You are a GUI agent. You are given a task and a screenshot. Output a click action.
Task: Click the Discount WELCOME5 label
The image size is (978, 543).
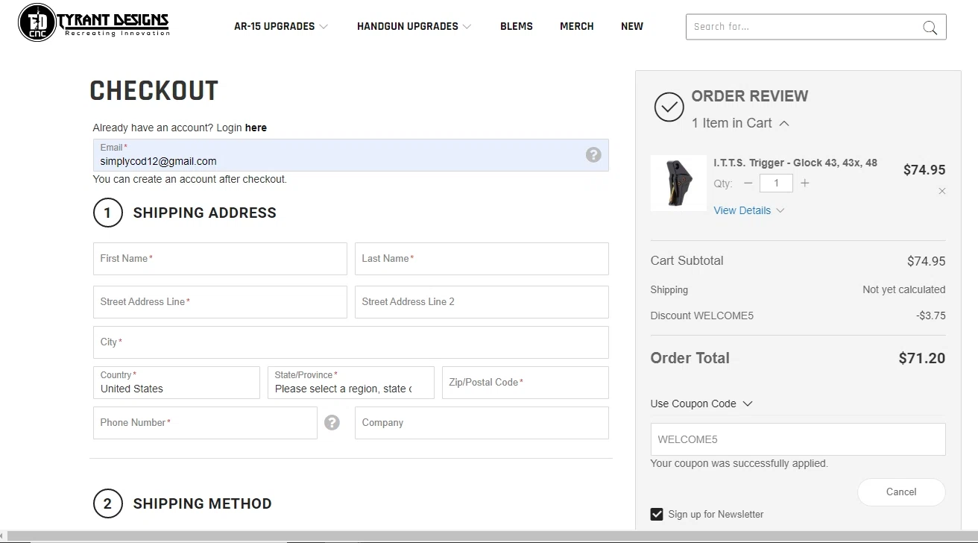pyautogui.click(x=702, y=316)
